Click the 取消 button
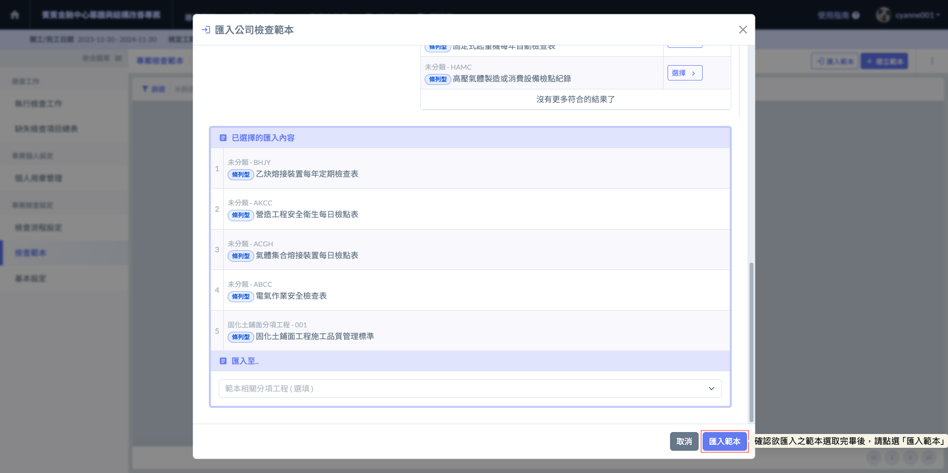The image size is (948, 473). (x=684, y=441)
